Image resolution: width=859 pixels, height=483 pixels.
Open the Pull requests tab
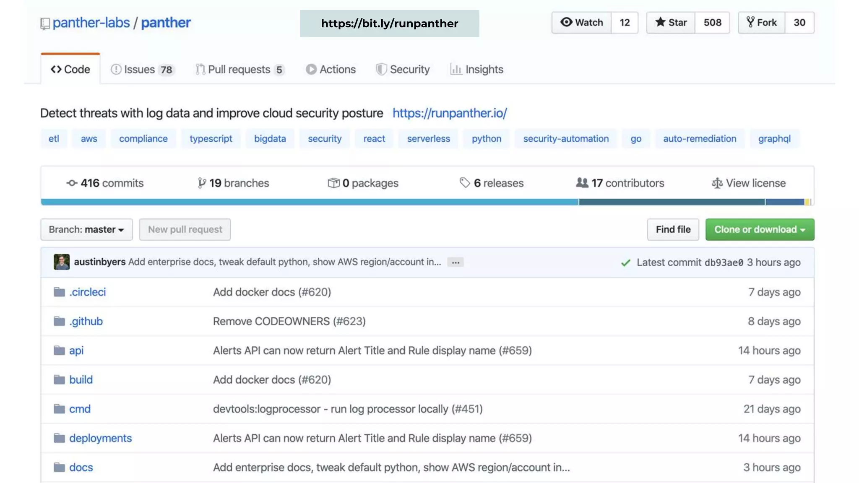click(240, 70)
